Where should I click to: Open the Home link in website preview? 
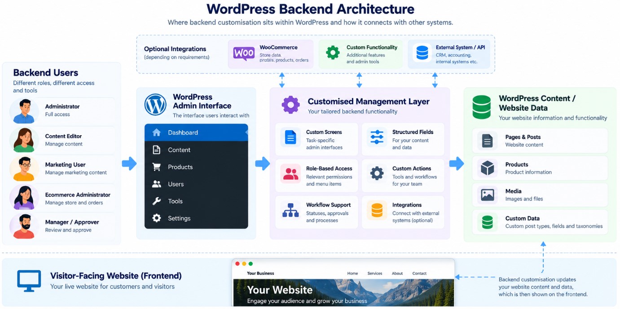(x=352, y=273)
